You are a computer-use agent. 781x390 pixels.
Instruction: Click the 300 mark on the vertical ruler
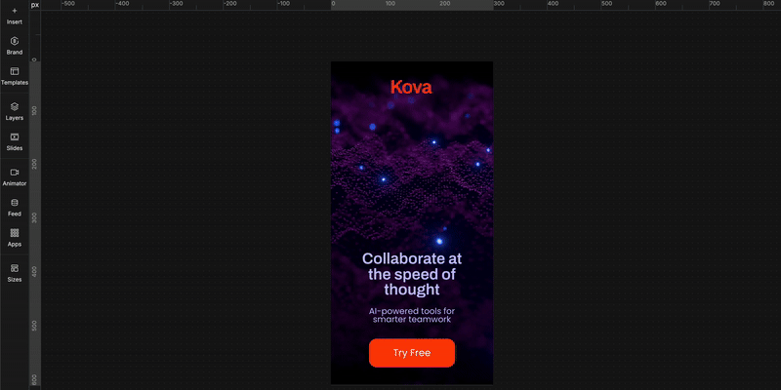[x=34, y=217]
